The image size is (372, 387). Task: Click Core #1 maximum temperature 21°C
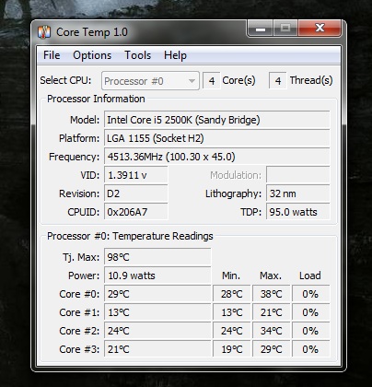[271, 312]
